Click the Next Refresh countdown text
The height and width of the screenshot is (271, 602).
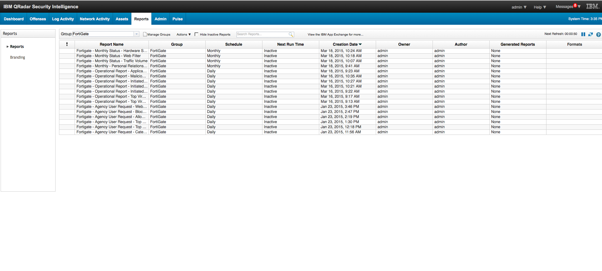pyautogui.click(x=561, y=34)
